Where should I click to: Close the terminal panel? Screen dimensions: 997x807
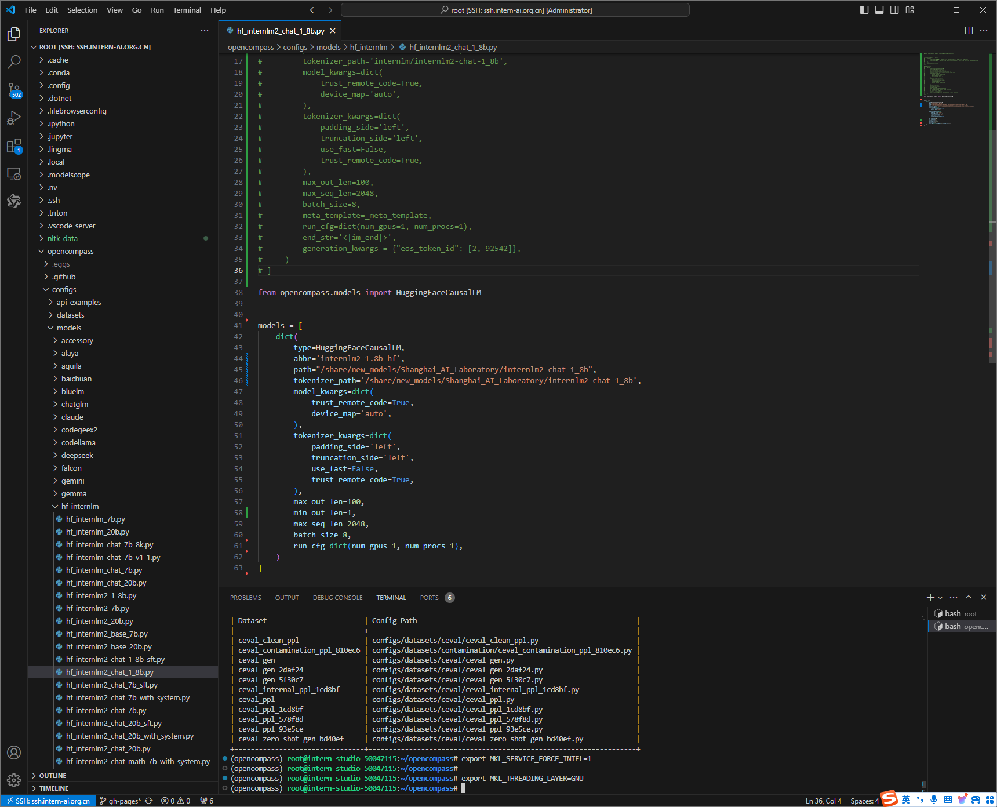984,598
